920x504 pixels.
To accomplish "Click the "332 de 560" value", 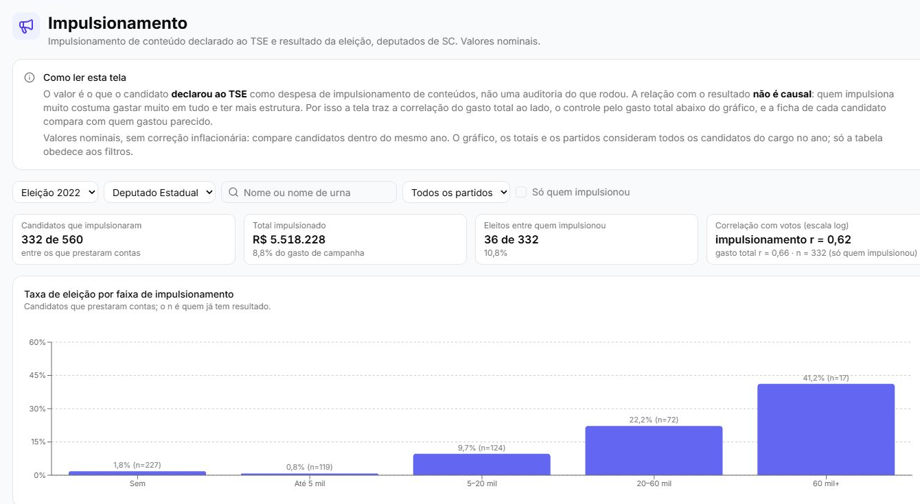I will pos(52,239).
